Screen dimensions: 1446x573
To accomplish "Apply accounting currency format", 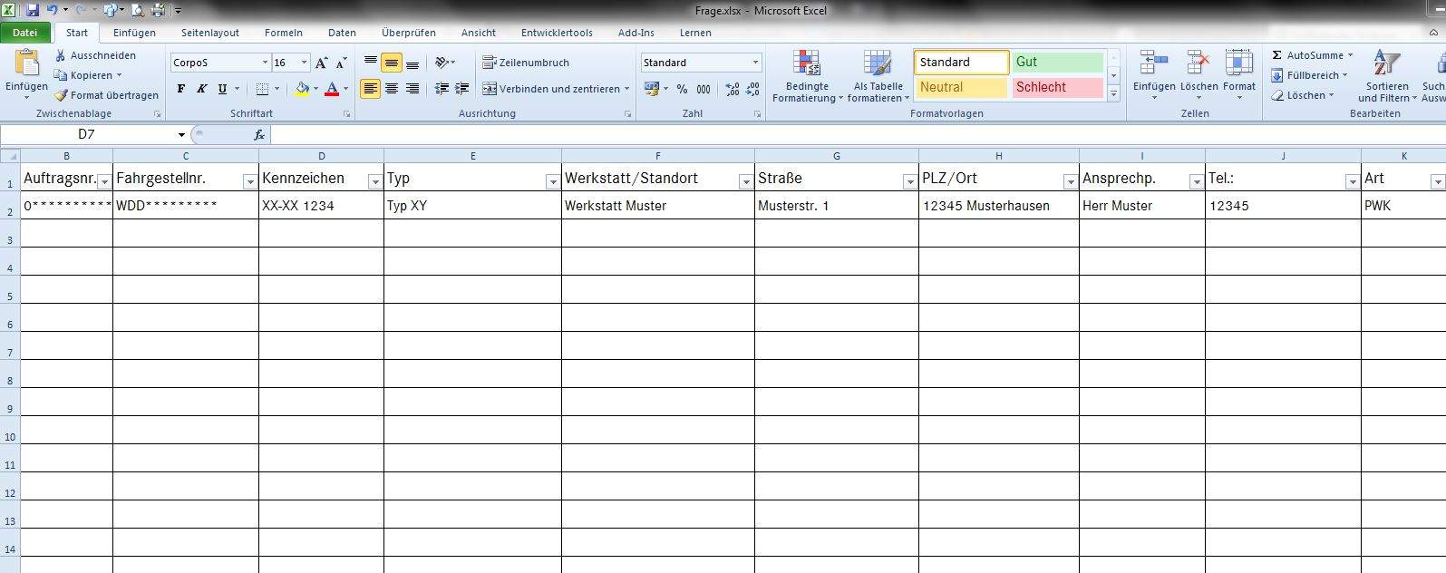I will (652, 89).
